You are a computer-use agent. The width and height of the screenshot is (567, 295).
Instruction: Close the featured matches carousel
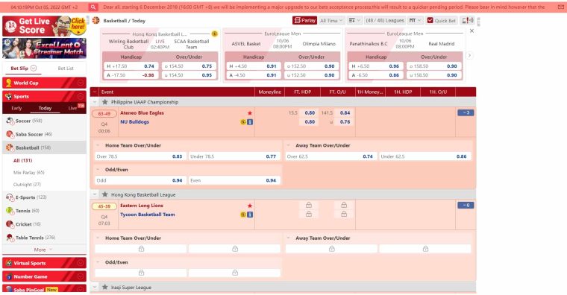[472, 31]
